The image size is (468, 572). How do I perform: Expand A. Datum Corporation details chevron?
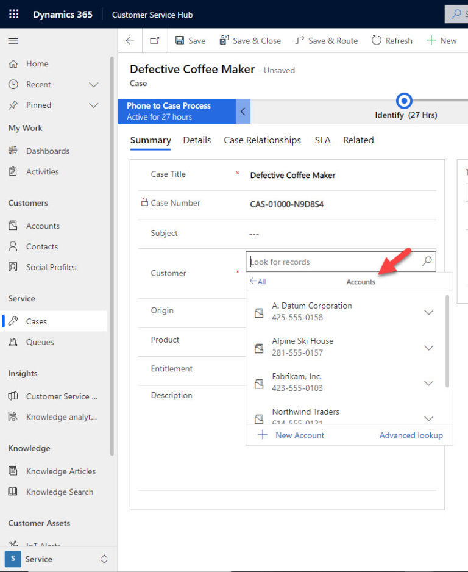[x=428, y=312]
